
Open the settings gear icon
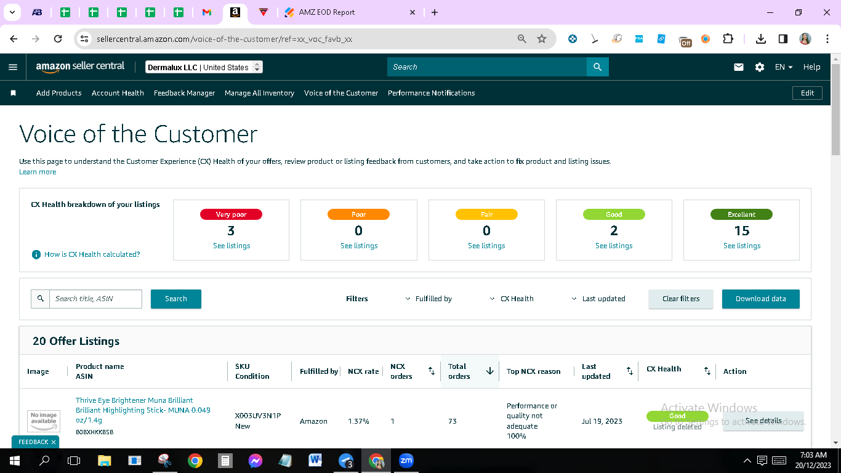point(760,67)
